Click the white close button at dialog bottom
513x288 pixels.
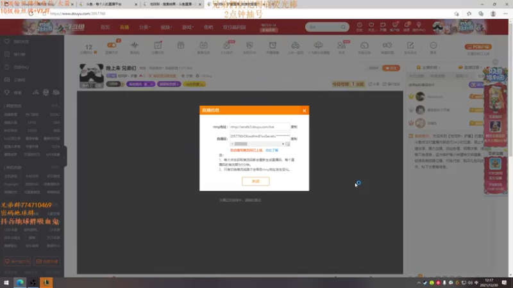[x=255, y=181]
